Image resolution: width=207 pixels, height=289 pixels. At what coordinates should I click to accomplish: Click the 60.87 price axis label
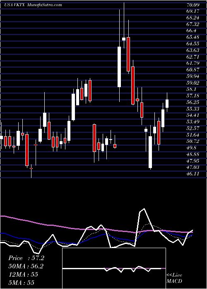coord(193,70)
